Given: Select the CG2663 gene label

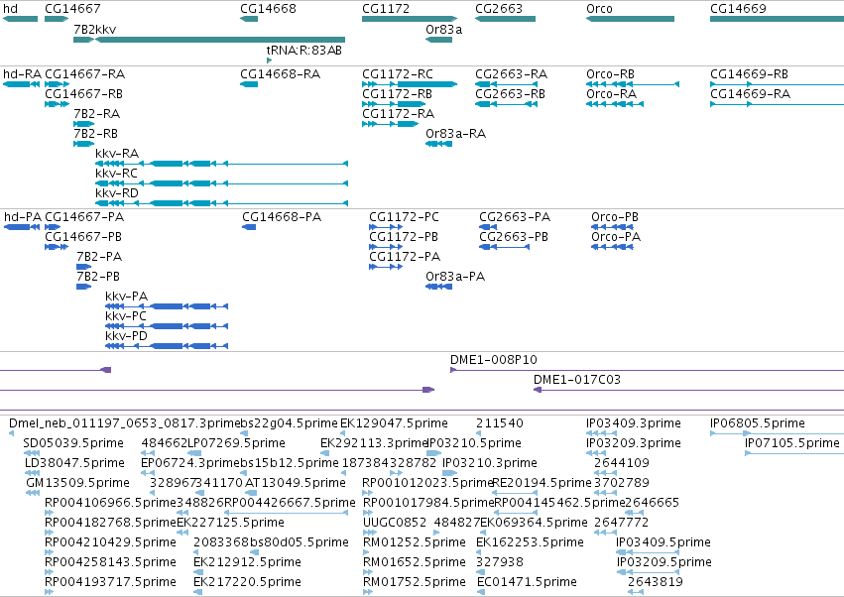Looking at the screenshot, I should (x=499, y=9).
